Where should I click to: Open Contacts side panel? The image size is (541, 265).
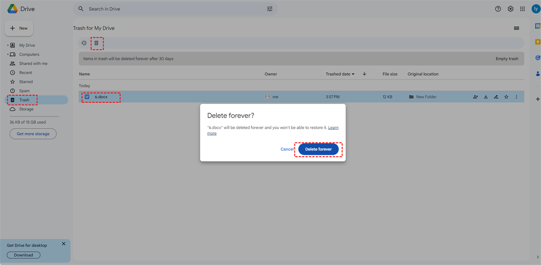(x=537, y=73)
